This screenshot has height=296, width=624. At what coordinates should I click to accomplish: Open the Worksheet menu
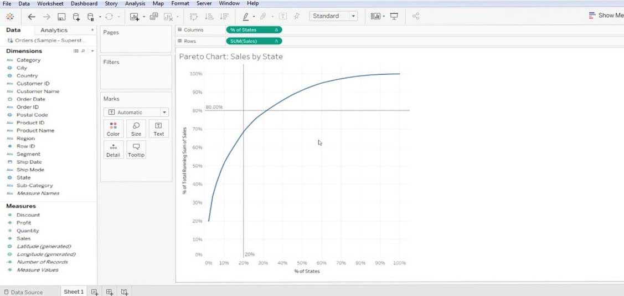(50, 3)
